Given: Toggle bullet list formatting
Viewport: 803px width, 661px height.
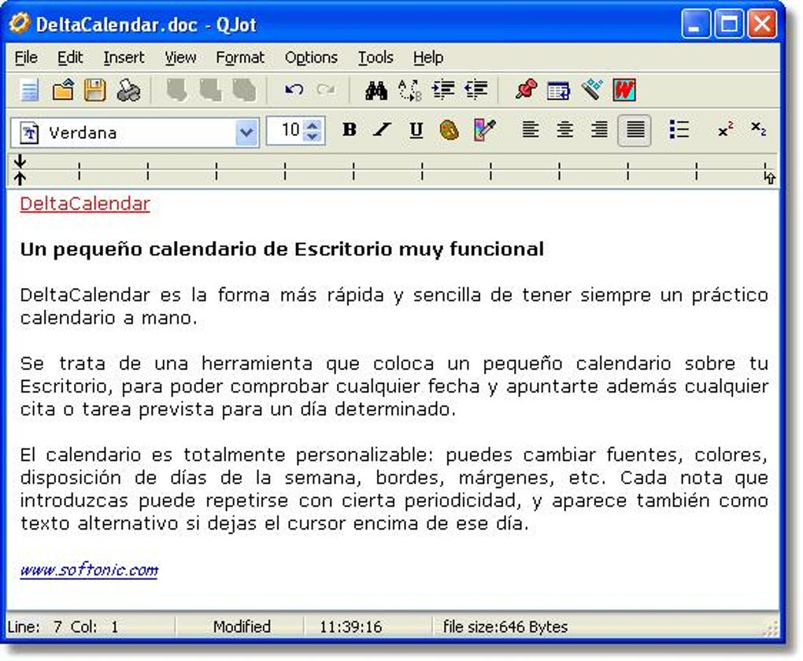Looking at the screenshot, I should pyautogui.click(x=679, y=130).
